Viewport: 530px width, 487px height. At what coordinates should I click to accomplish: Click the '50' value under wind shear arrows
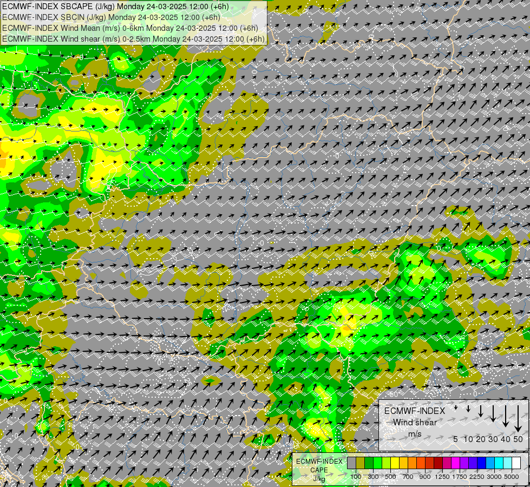click(x=518, y=439)
